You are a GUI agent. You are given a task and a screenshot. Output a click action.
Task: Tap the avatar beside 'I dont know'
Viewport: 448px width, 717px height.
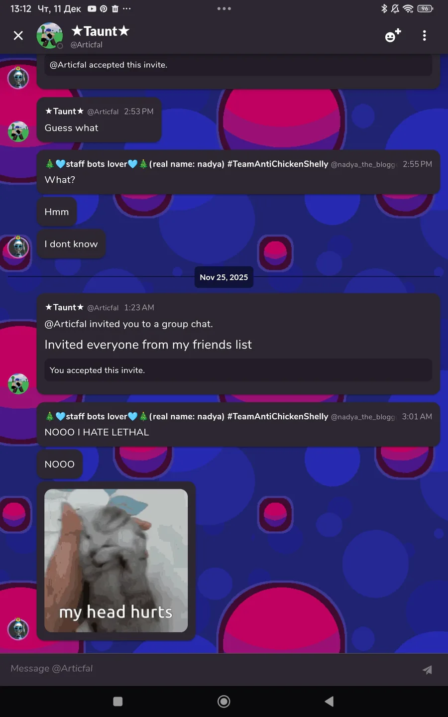coord(18,247)
